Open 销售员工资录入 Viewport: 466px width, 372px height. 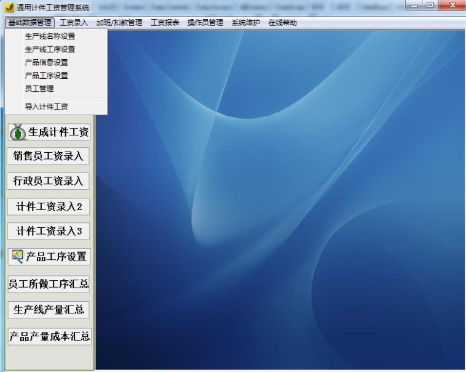(48, 156)
